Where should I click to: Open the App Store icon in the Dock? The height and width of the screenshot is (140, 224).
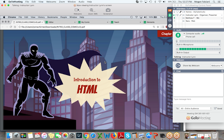tap(148, 135)
